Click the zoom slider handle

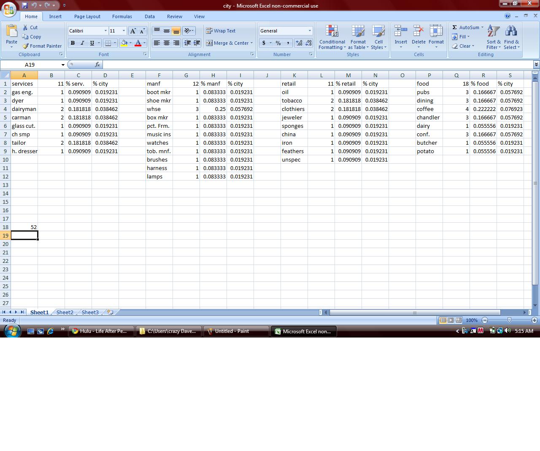point(509,320)
